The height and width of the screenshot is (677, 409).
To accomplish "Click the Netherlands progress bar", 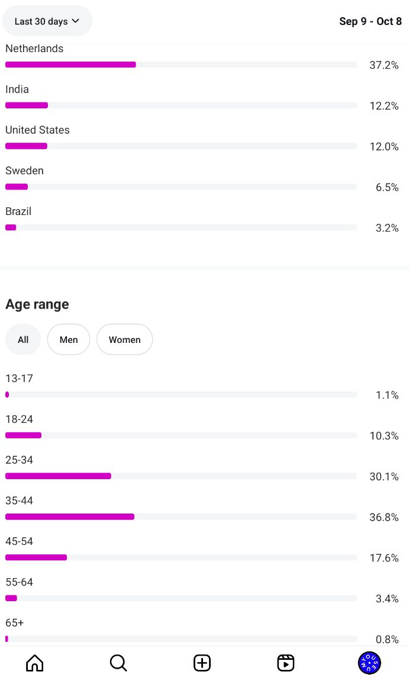I will [181, 65].
